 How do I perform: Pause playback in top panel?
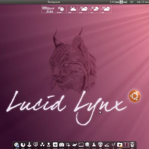point(121,2)
